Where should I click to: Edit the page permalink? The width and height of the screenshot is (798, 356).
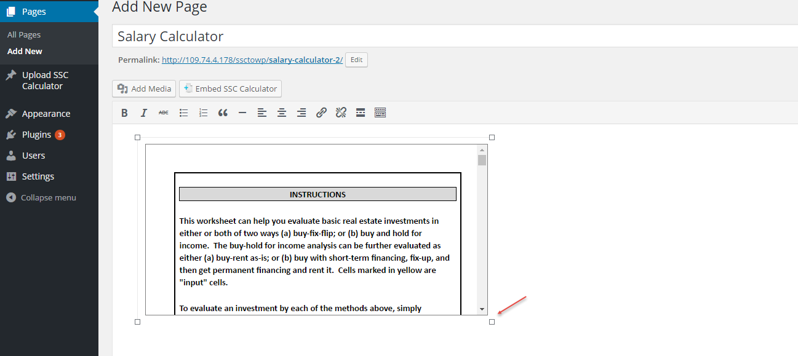click(356, 60)
